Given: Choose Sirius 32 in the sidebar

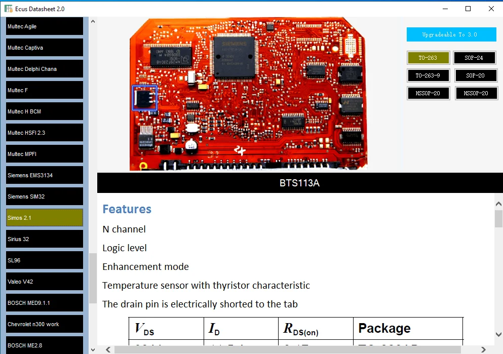Looking at the screenshot, I should tap(45, 239).
